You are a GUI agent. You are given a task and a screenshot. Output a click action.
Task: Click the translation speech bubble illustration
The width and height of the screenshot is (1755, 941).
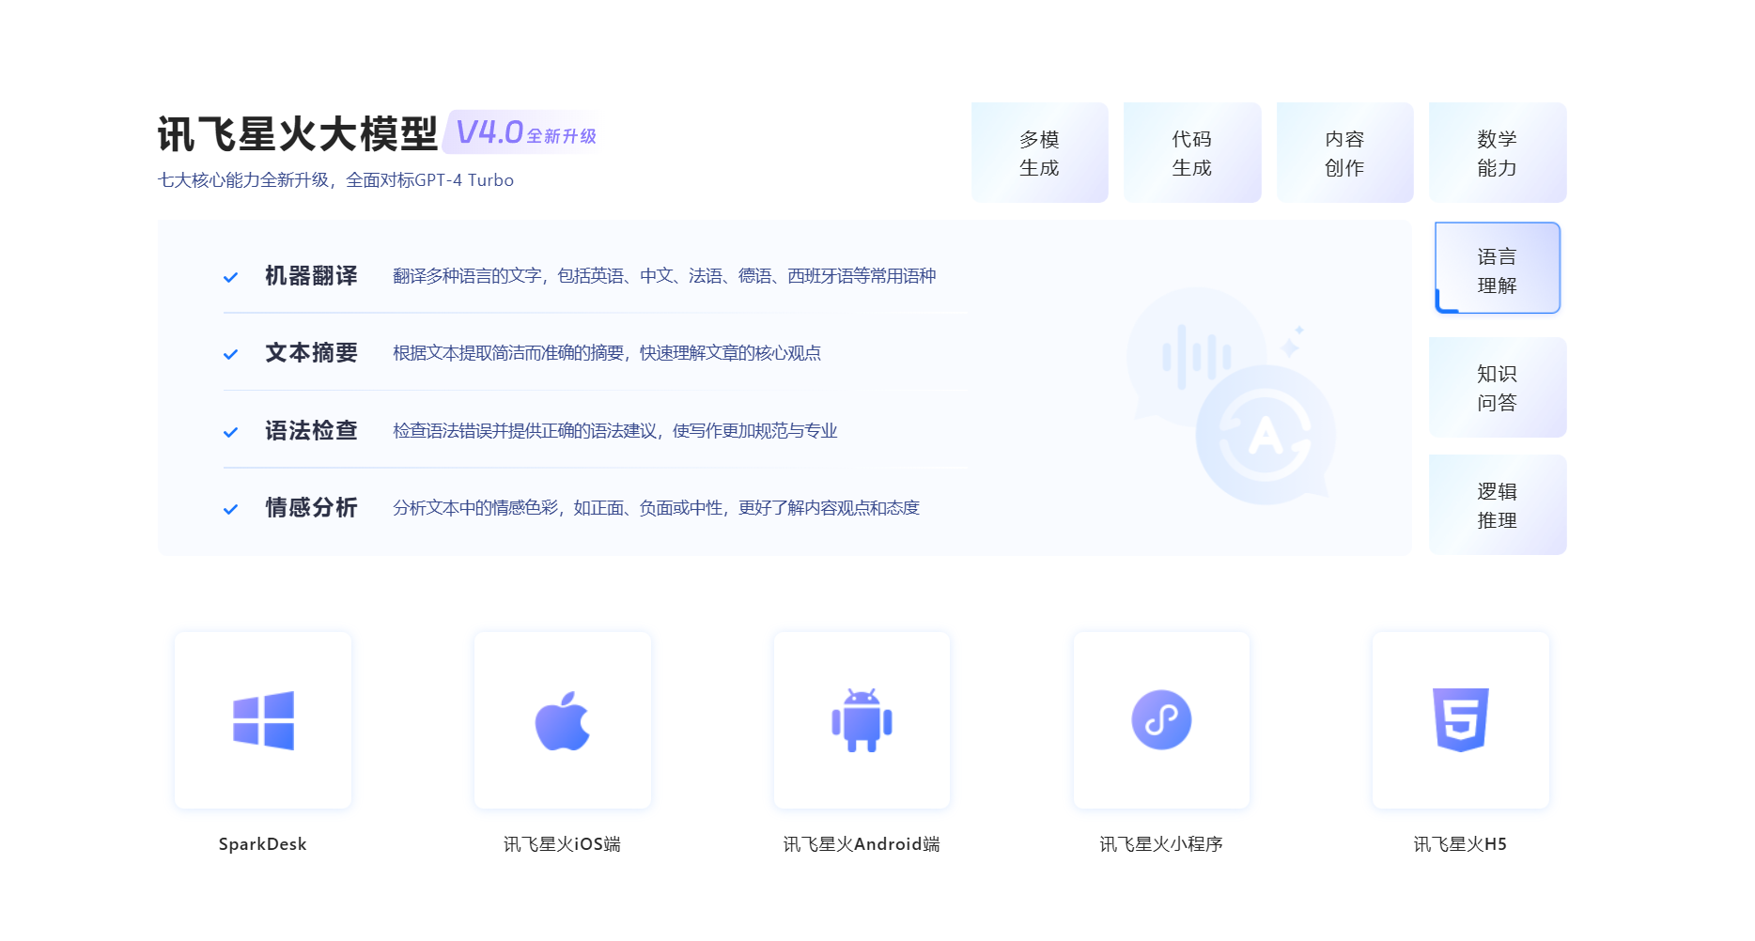click(x=1231, y=395)
